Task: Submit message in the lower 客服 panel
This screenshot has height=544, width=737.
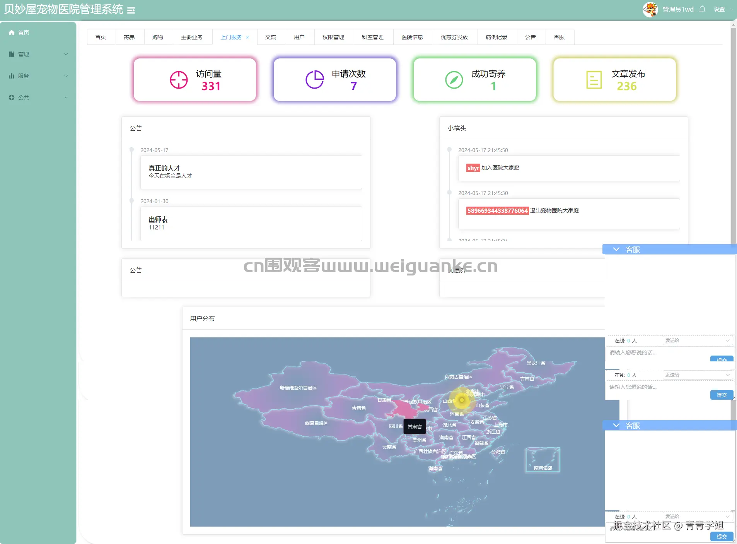Action: [722, 536]
